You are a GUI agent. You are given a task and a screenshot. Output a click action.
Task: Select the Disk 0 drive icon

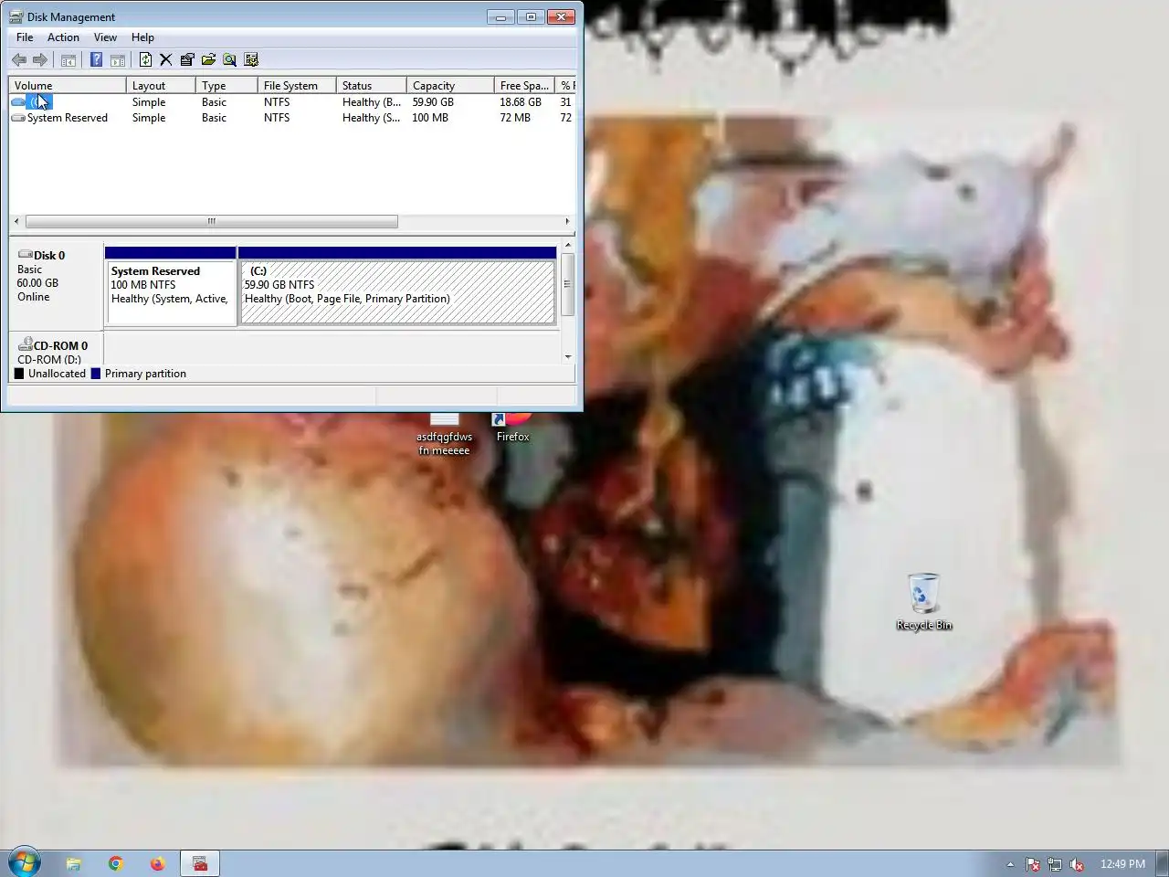point(25,255)
